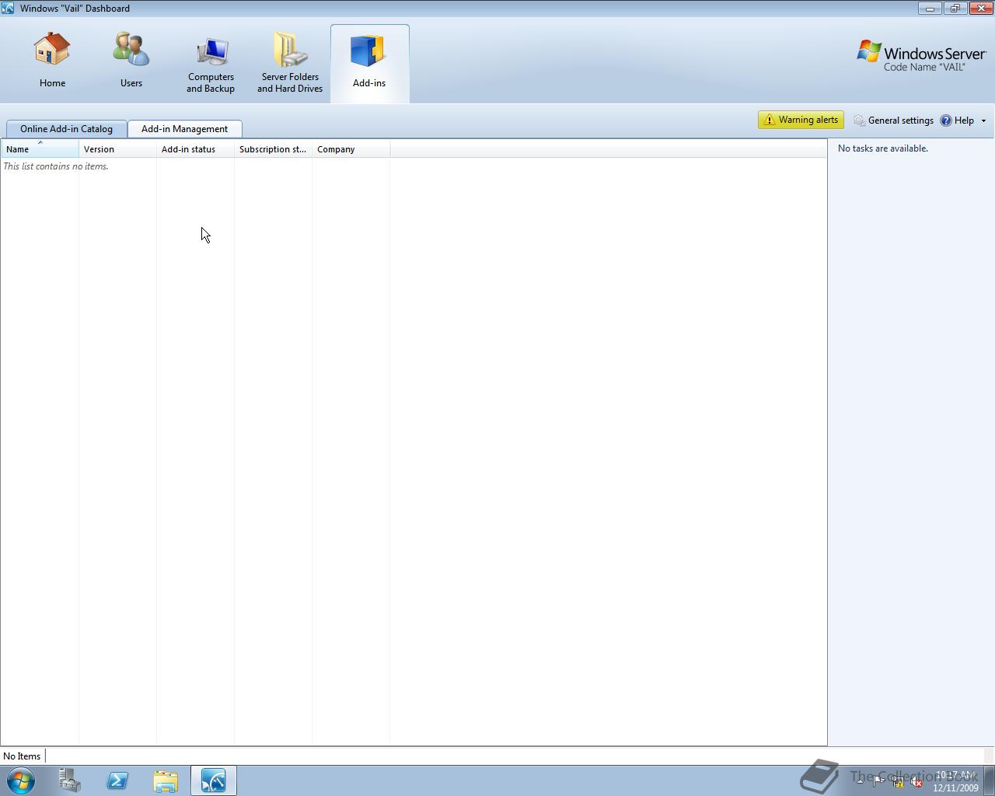
Task: Launch PowerShell from taskbar
Action: tap(117, 780)
